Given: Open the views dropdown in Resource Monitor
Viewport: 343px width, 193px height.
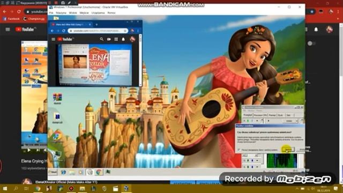Looking at the screenshot, I should (x=291, y=121).
